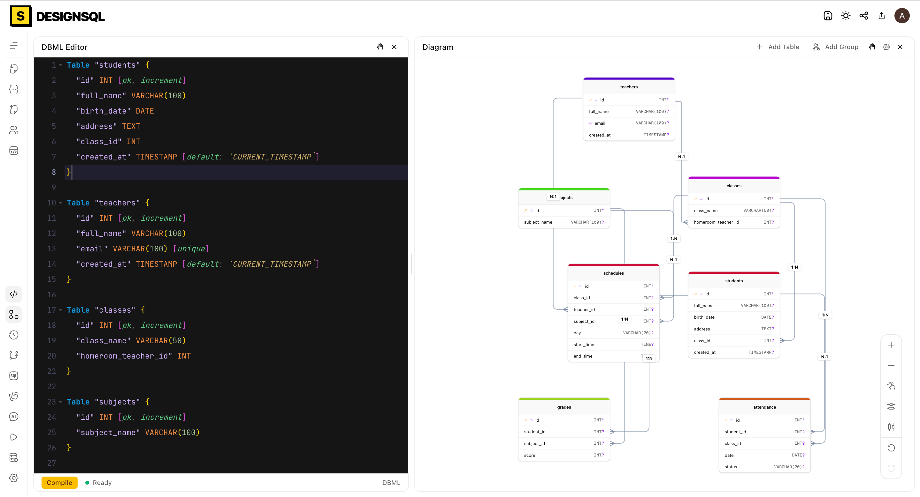The image size is (920, 497).
Task: Select the grades table header
Action: tap(564, 407)
